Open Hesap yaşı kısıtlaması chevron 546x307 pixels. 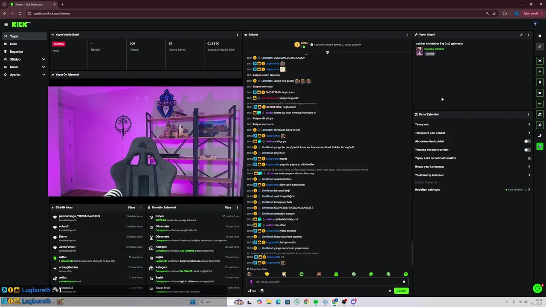point(529,167)
